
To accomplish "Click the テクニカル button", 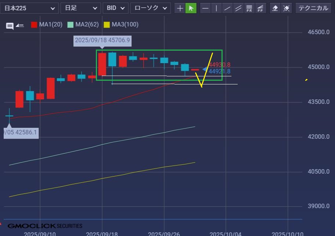I will (312, 8).
